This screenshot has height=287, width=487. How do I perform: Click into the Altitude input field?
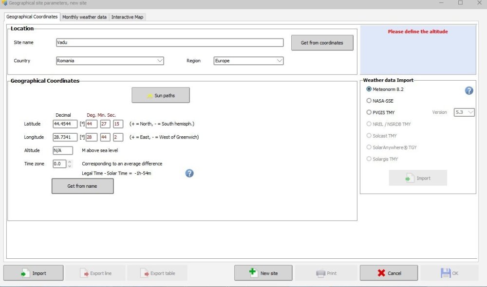pos(62,151)
